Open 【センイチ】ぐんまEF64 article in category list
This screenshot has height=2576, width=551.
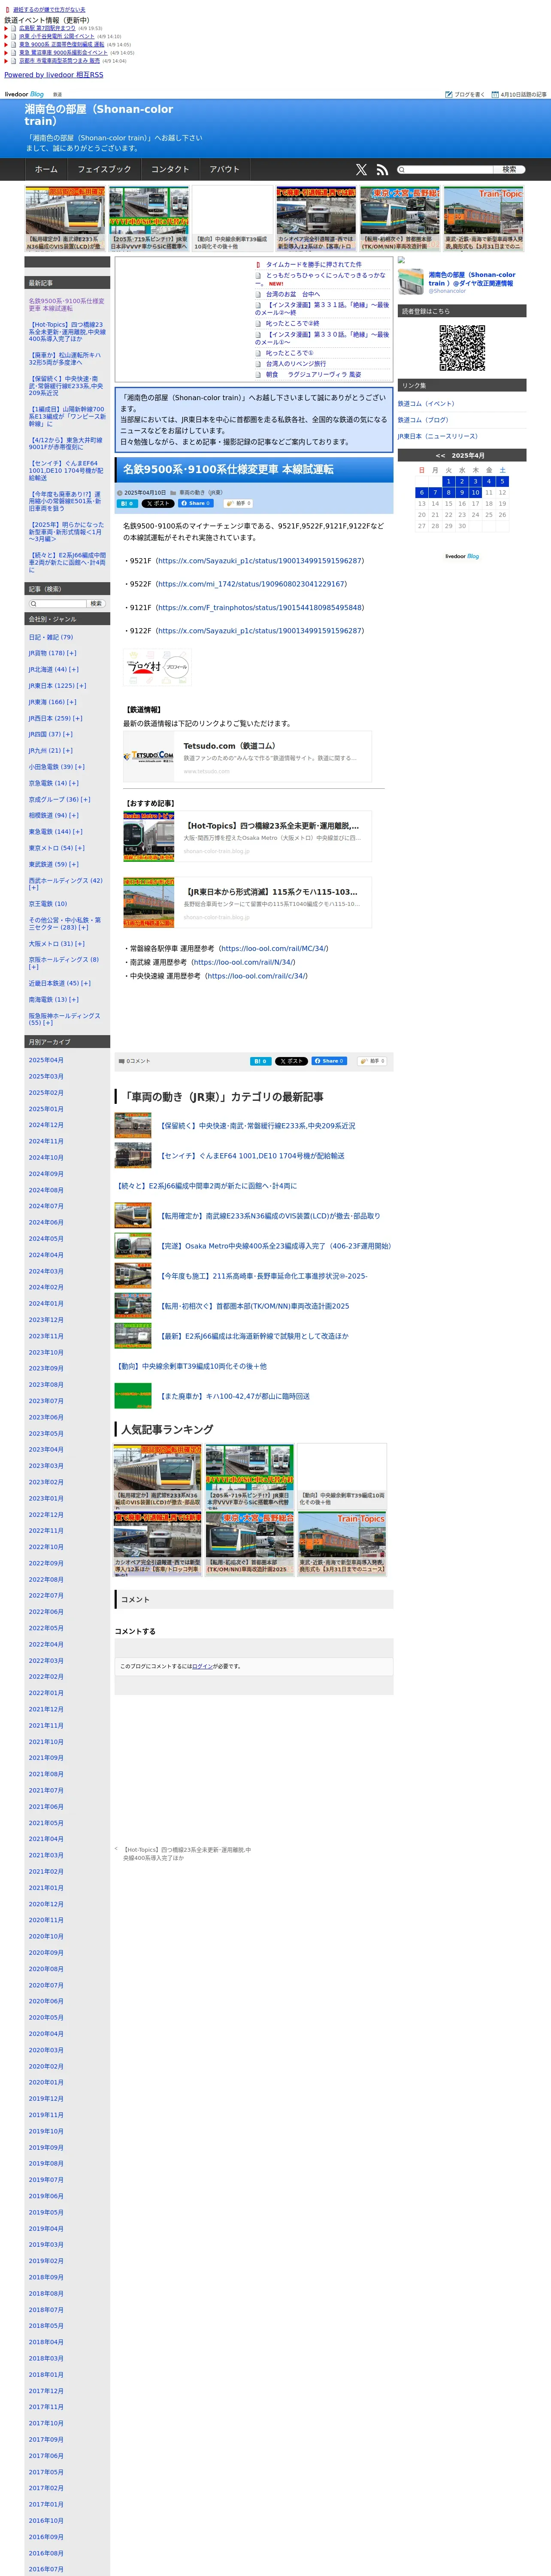point(252,1156)
